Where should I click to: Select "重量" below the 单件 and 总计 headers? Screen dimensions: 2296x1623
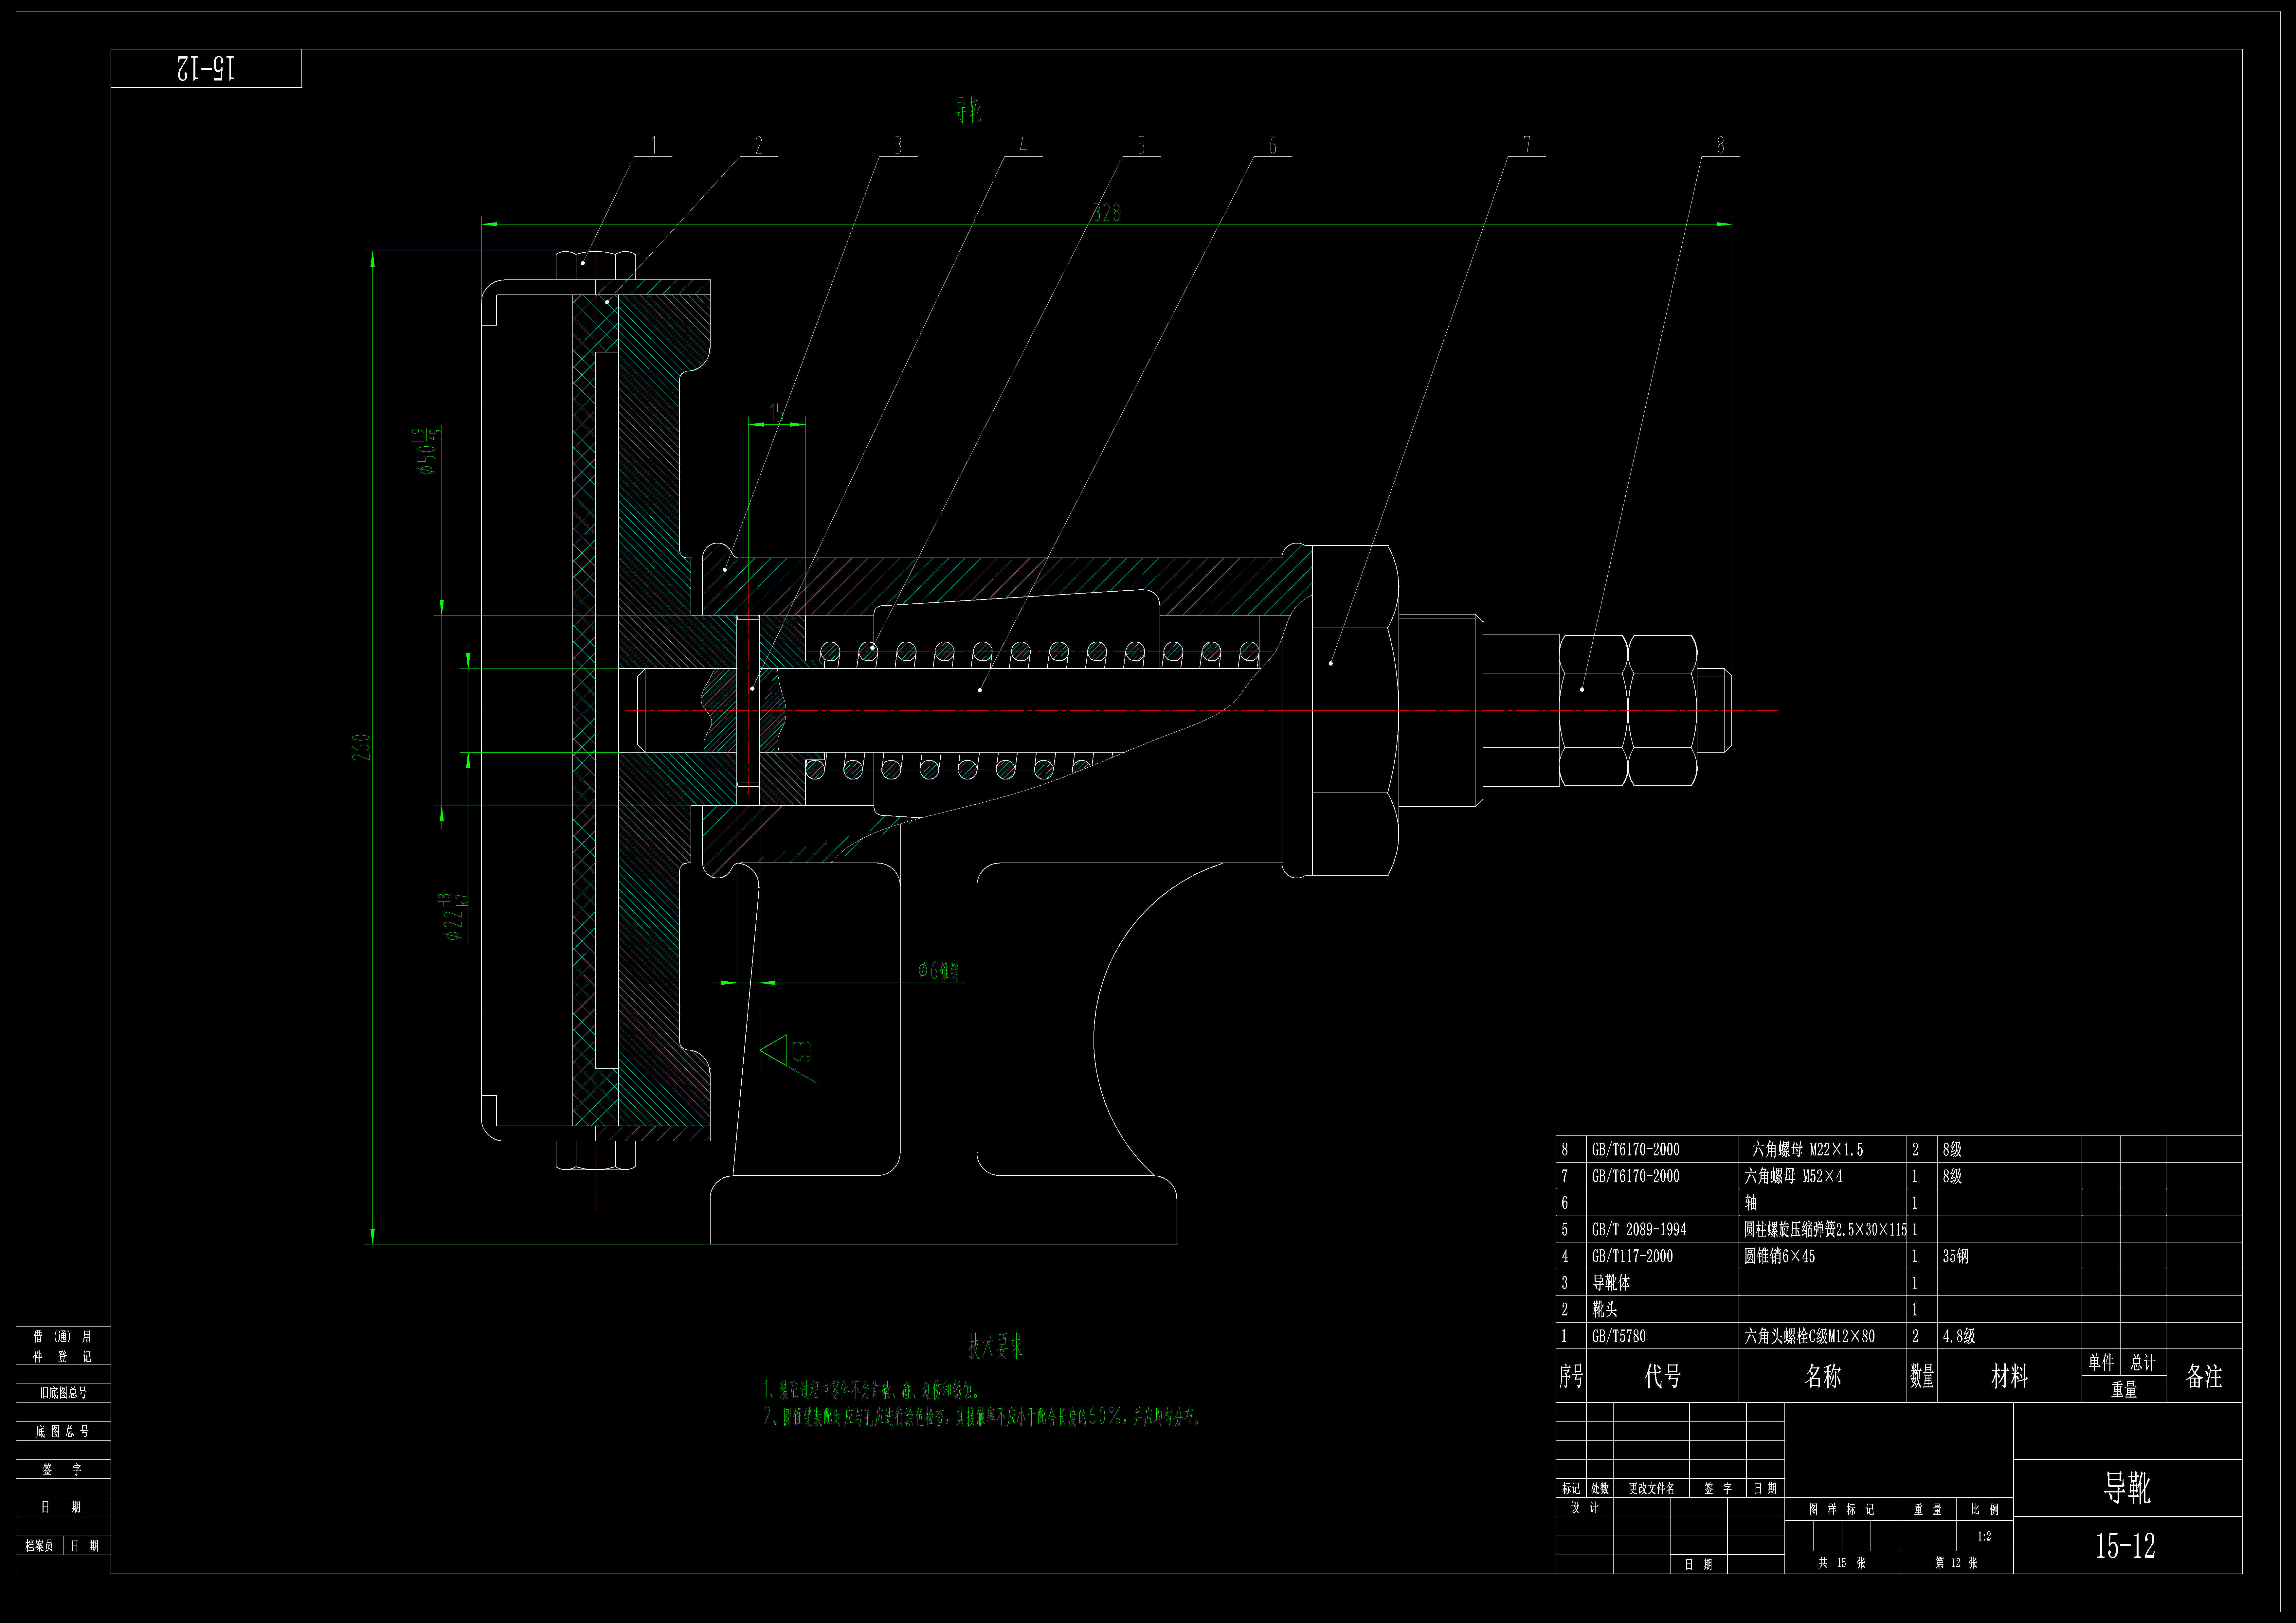2124,1389
